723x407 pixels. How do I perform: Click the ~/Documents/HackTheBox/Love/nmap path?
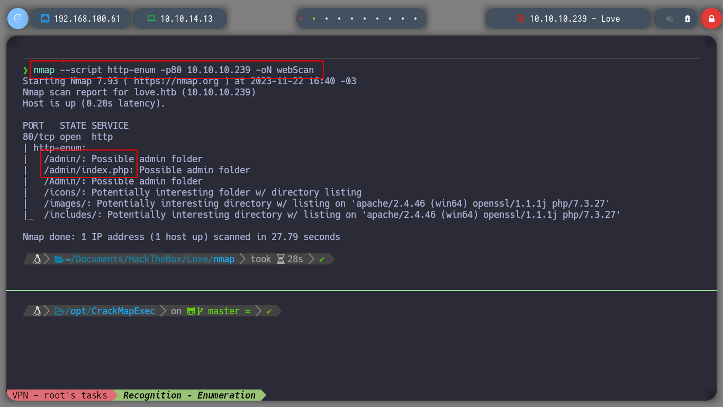[x=150, y=259]
